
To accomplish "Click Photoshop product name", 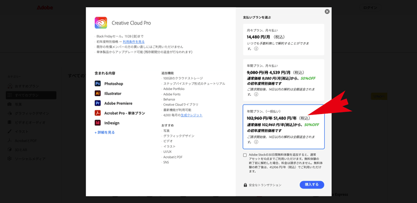I will point(114,84).
